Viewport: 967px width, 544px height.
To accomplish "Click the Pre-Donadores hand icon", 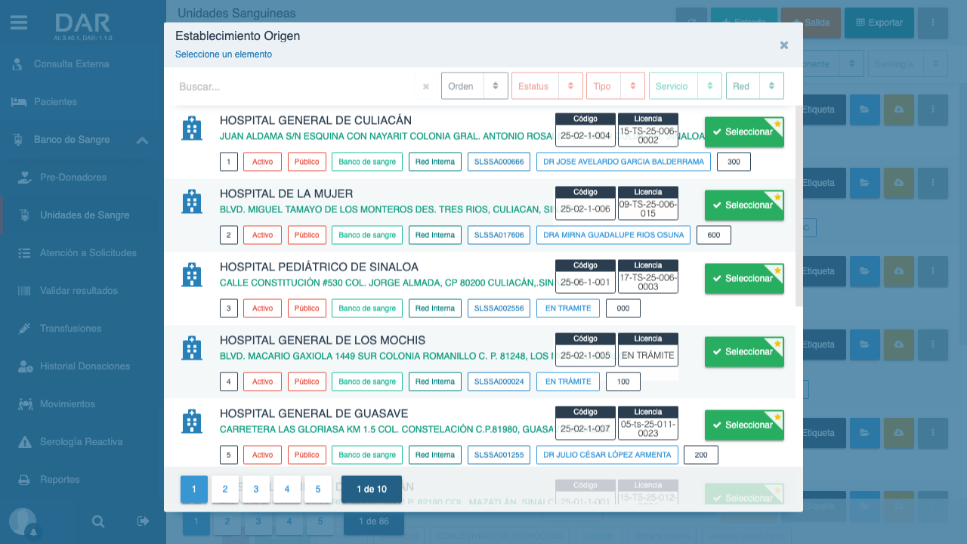I will pos(25,178).
